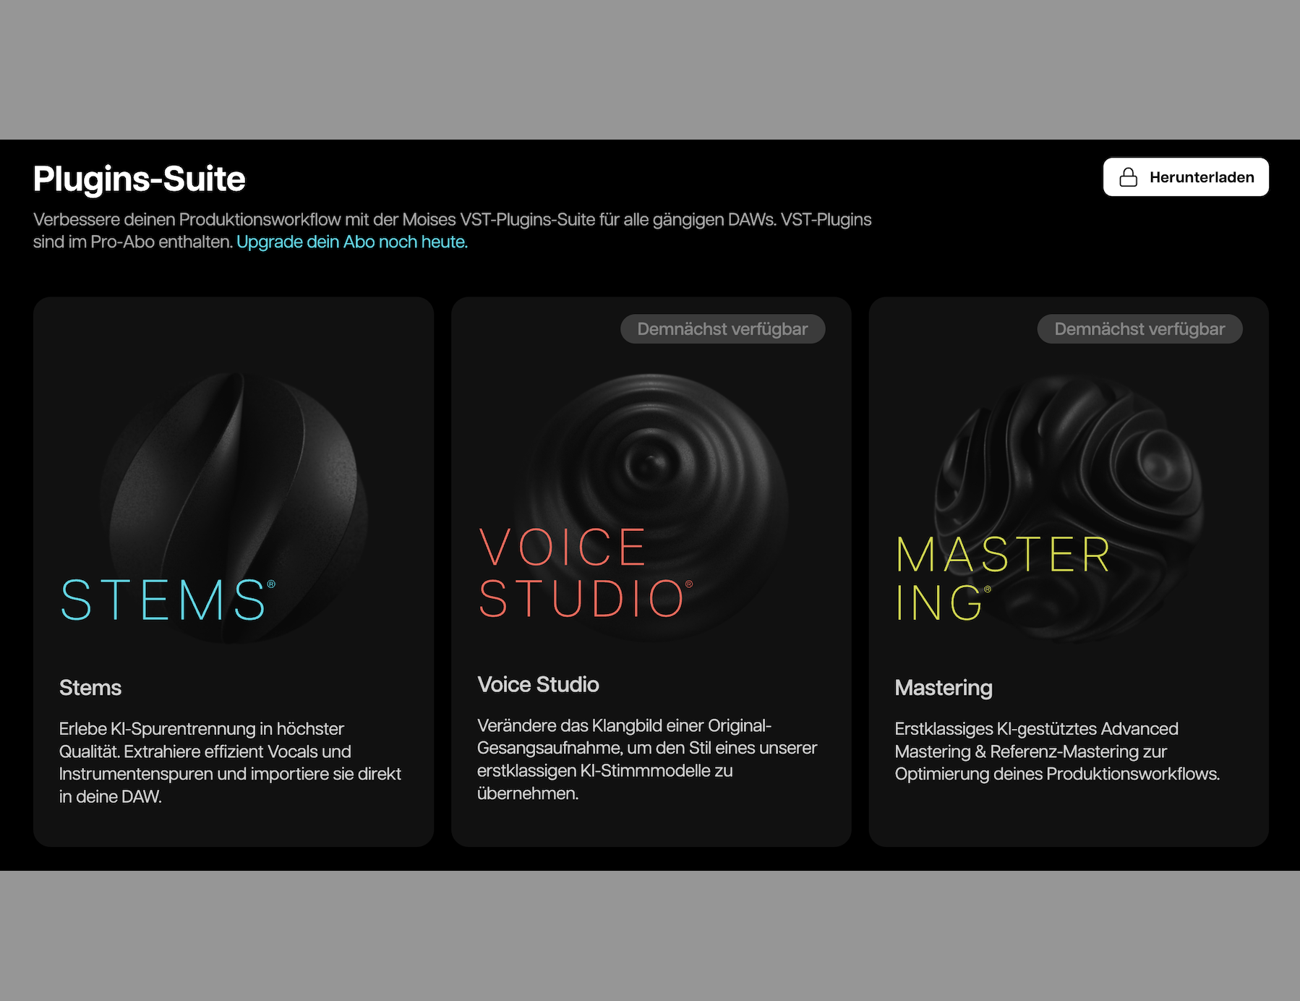This screenshot has height=1001, width=1300.
Task: Click the 'Plugins-Suite' heading
Action: pyautogui.click(x=140, y=179)
